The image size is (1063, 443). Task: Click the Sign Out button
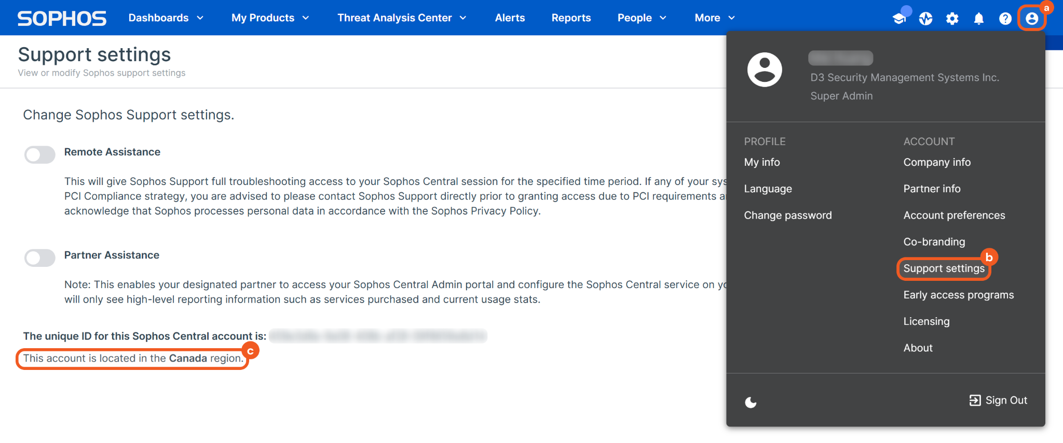click(998, 400)
